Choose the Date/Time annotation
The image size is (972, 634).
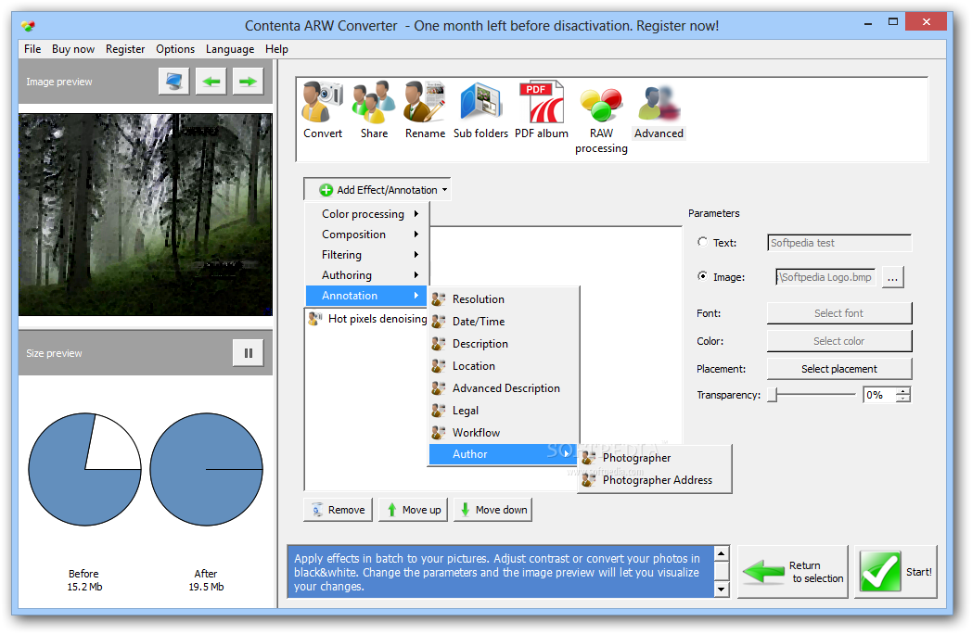pyautogui.click(x=504, y=322)
